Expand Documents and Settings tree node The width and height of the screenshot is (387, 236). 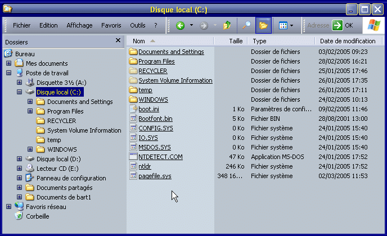tap(30, 102)
